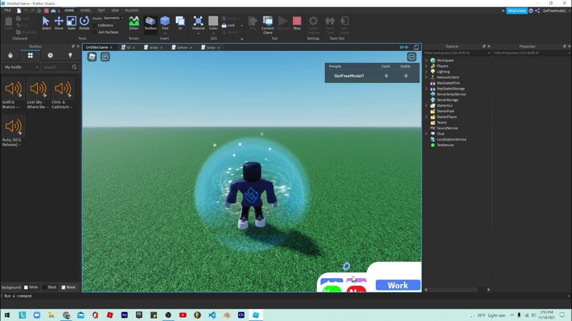Select the Select tool in ribbon
The image size is (572, 321).
tap(46, 23)
